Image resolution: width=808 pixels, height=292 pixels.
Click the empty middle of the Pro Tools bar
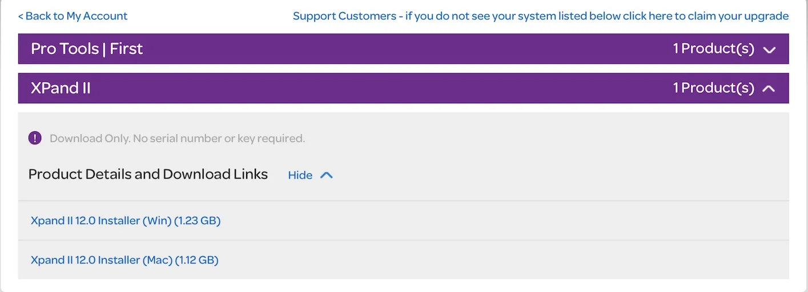[x=400, y=49]
